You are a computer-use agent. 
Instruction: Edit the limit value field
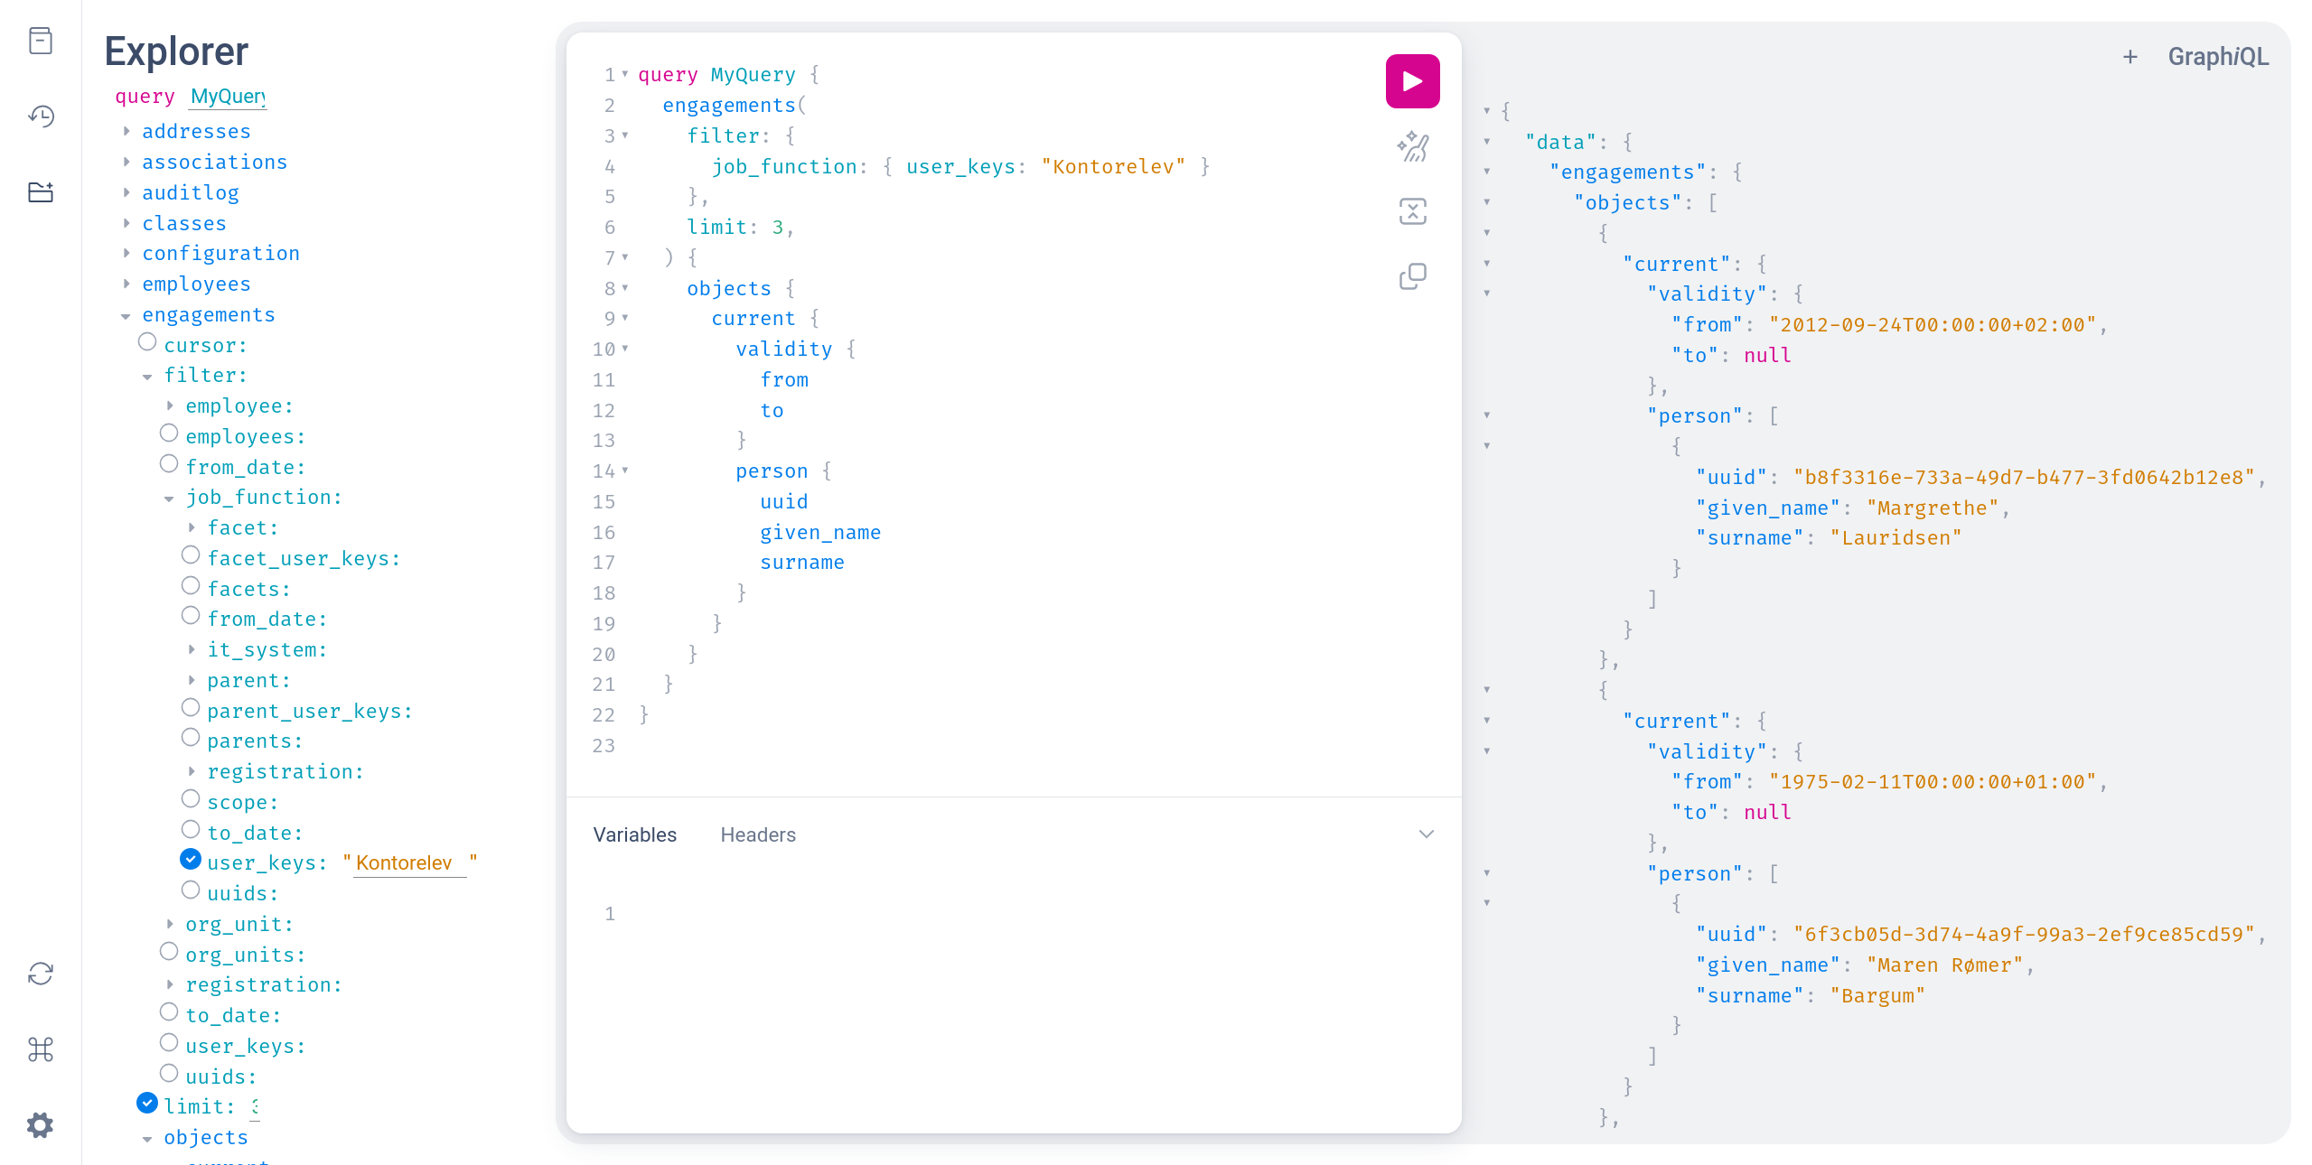click(x=255, y=1107)
